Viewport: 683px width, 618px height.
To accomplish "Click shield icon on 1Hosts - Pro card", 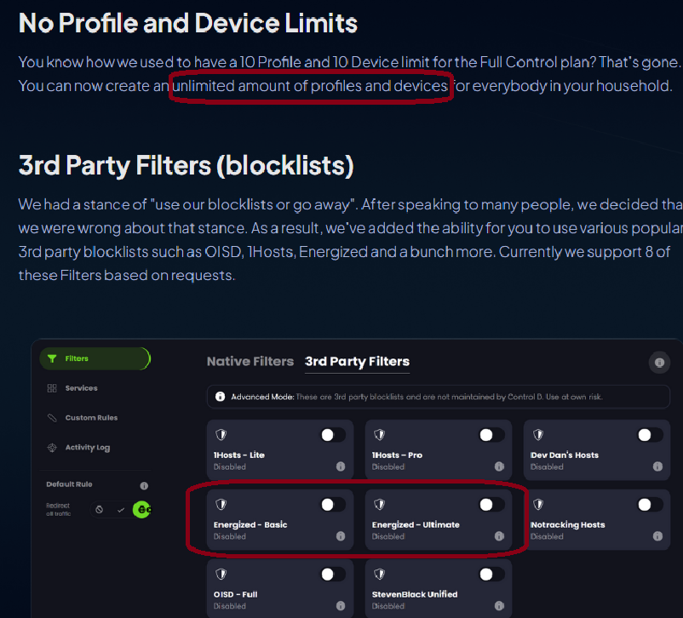I will click(x=380, y=435).
